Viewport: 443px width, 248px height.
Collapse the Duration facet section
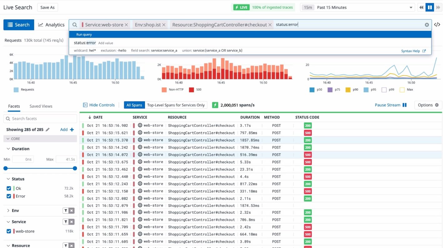(x=8, y=149)
